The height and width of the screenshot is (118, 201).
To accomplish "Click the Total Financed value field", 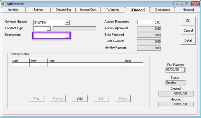I will 149,35.
